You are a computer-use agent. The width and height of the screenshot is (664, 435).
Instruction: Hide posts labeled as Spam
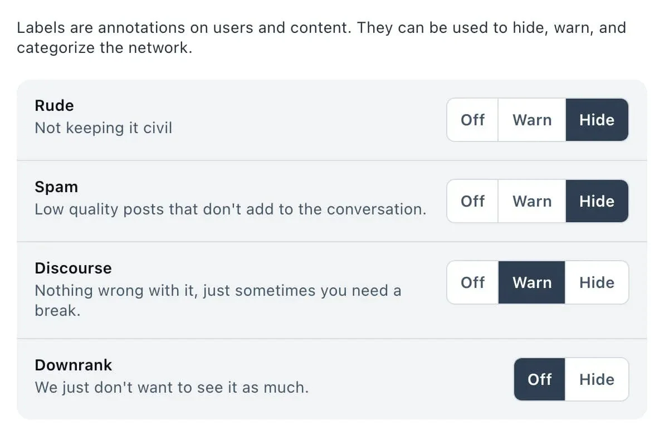point(597,201)
